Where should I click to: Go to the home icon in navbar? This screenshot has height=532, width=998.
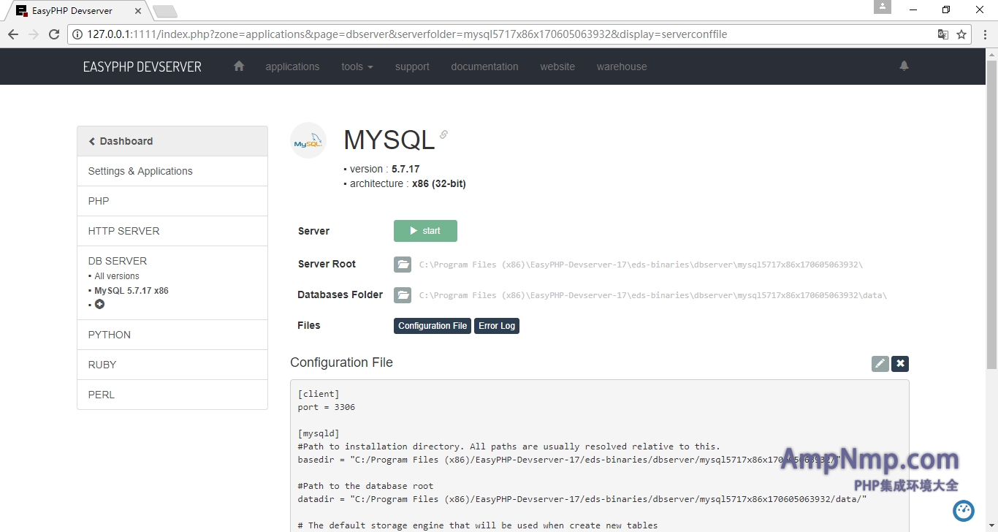tap(238, 66)
